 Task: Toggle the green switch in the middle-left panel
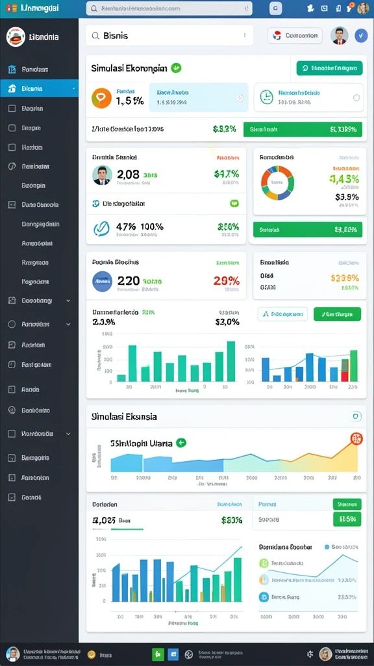(x=234, y=204)
